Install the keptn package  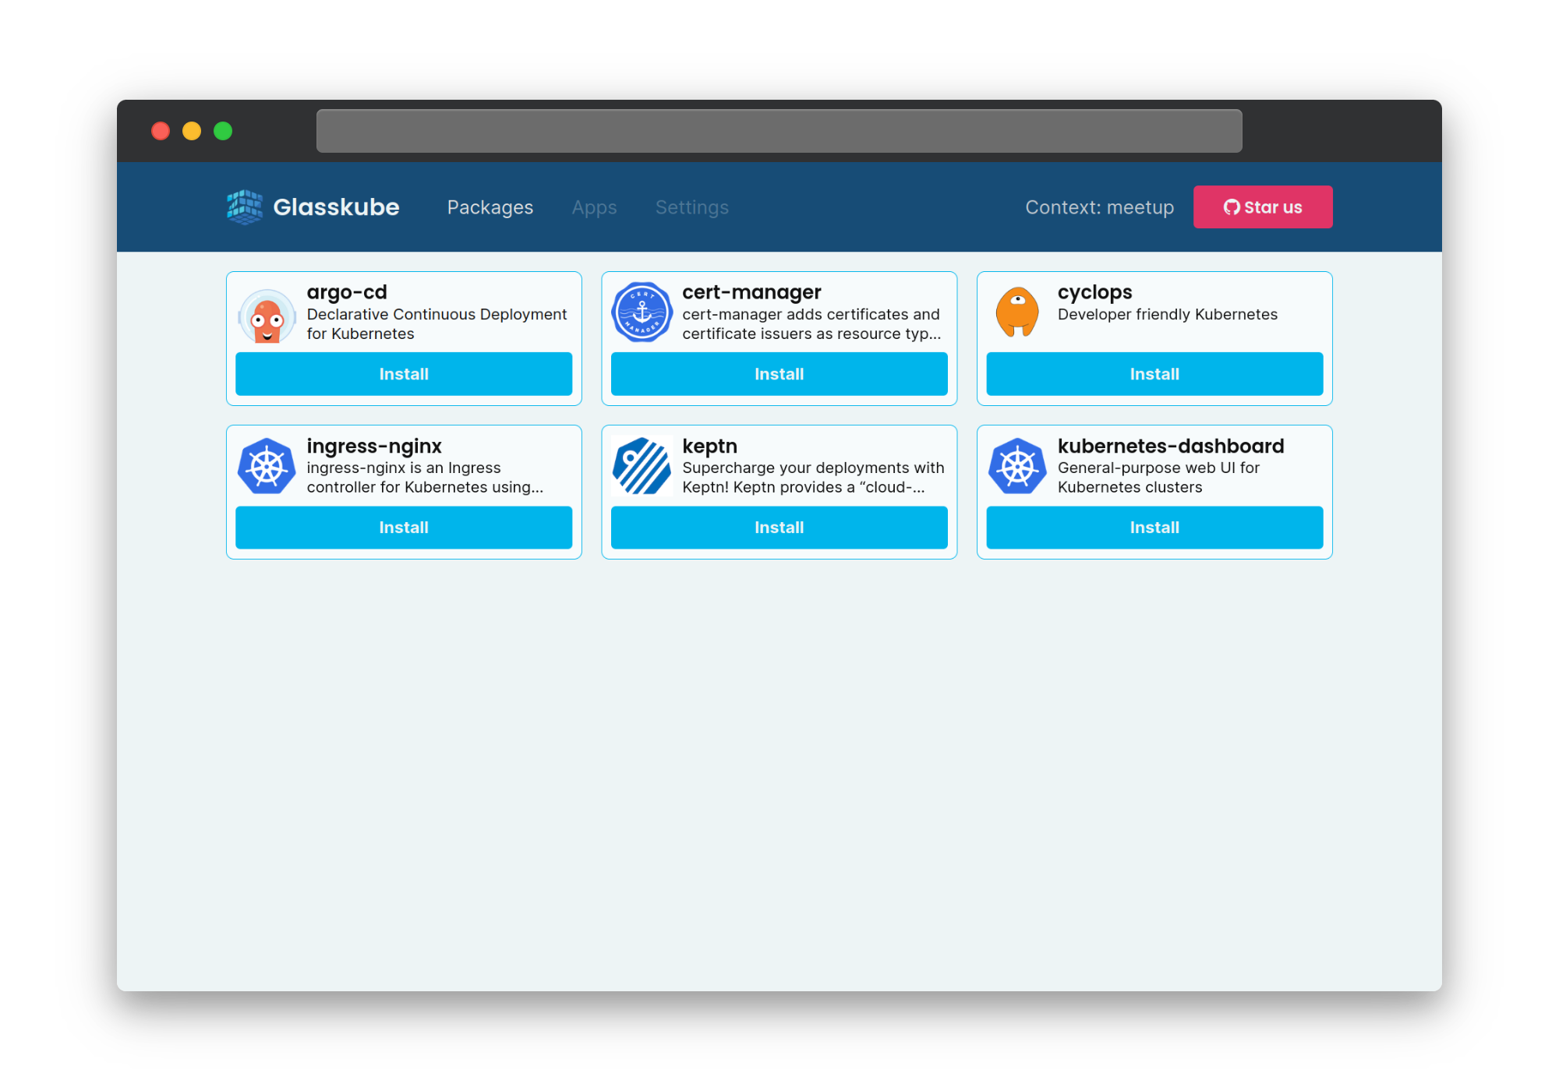pos(779,528)
